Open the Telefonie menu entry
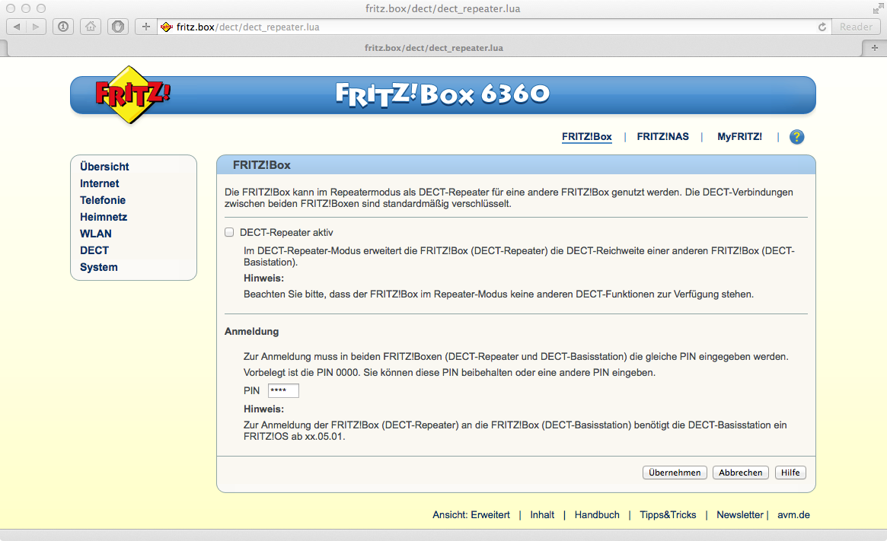 click(x=102, y=200)
